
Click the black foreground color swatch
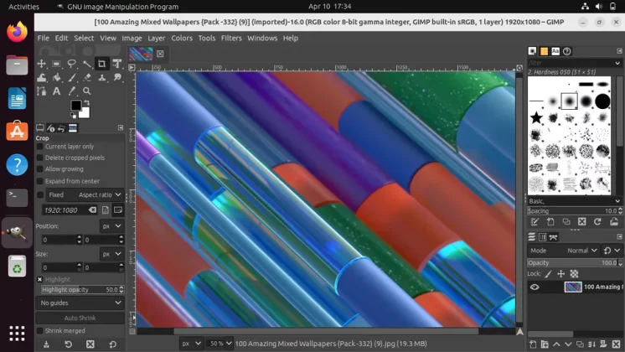tap(75, 106)
